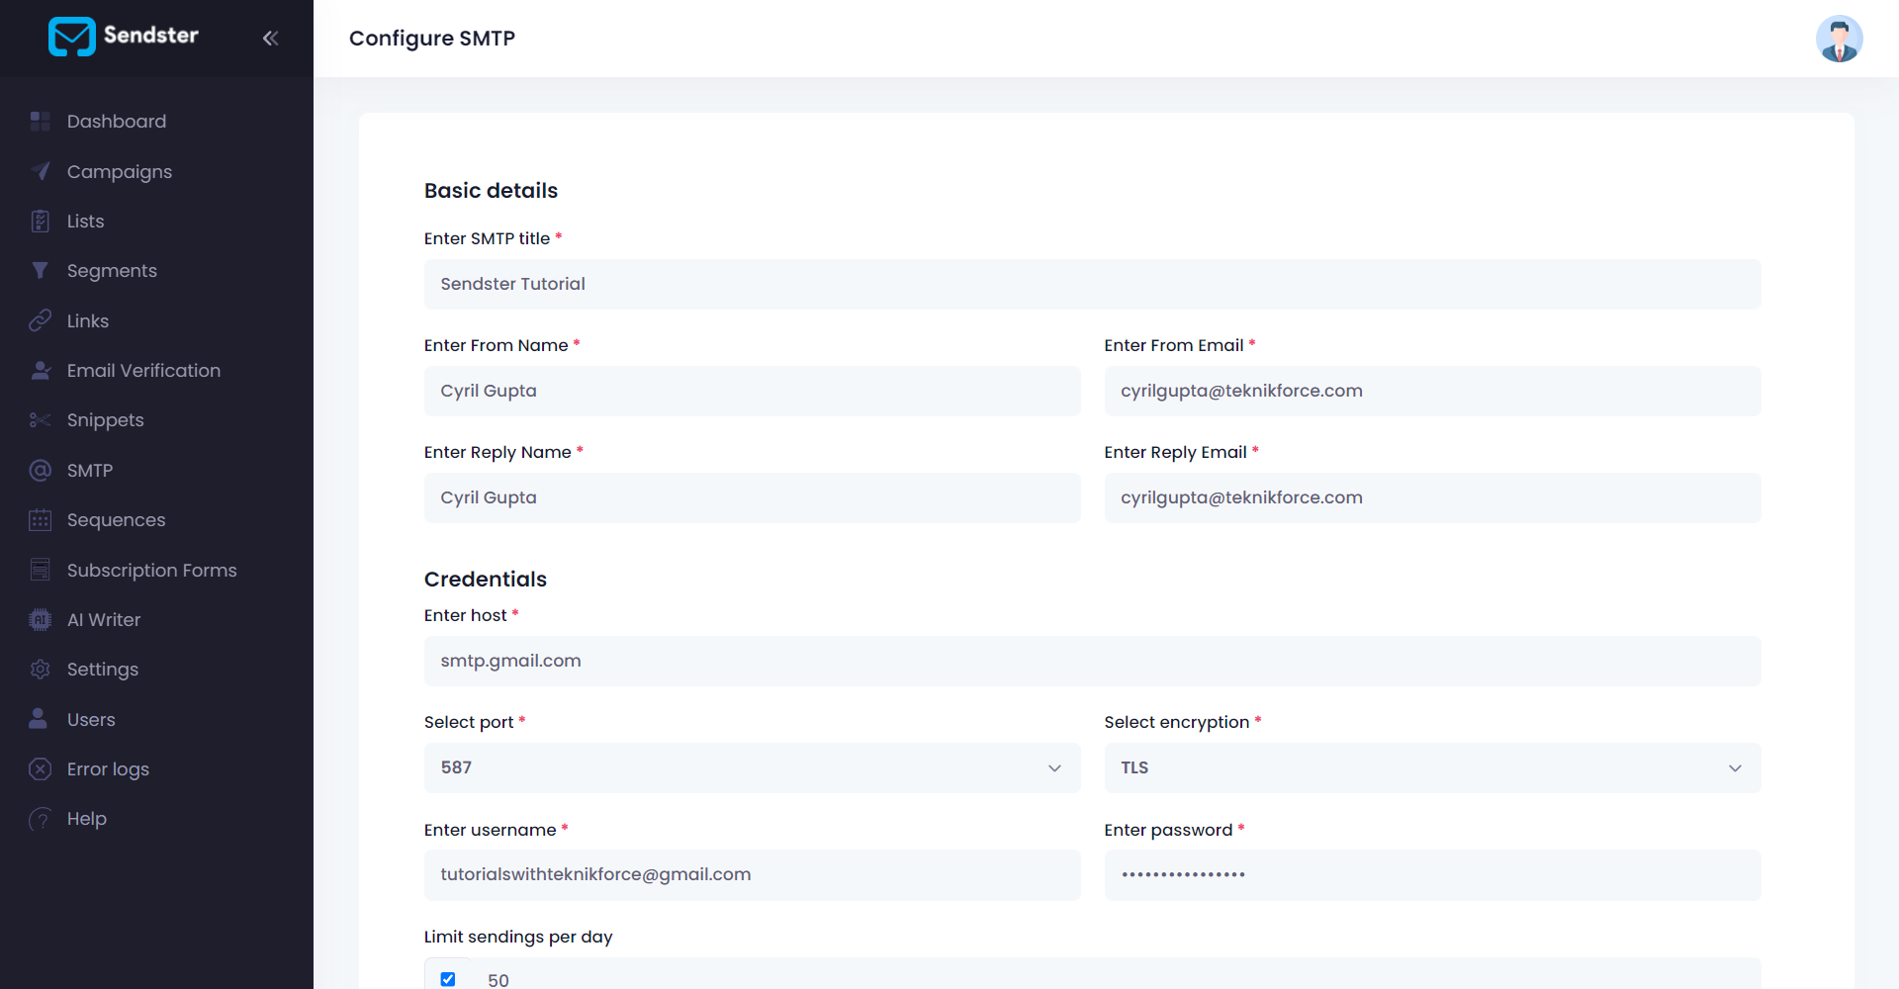Click the Enter host input field
This screenshot has height=989, width=1899.
(x=1092, y=661)
